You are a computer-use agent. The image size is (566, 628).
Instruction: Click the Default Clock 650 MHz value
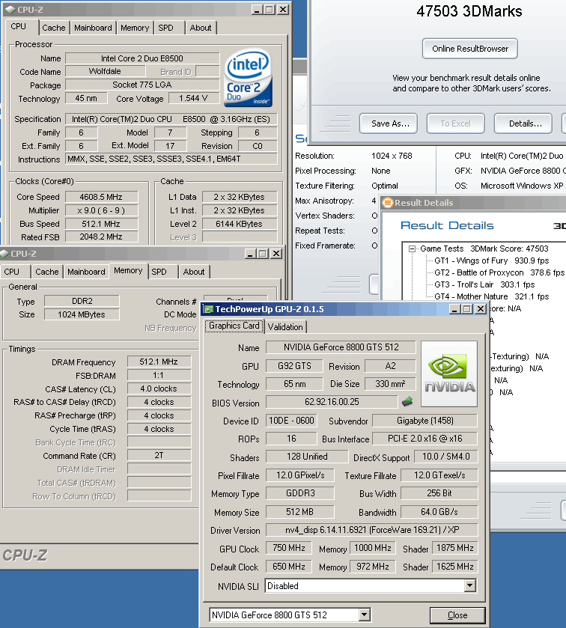[289, 567]
